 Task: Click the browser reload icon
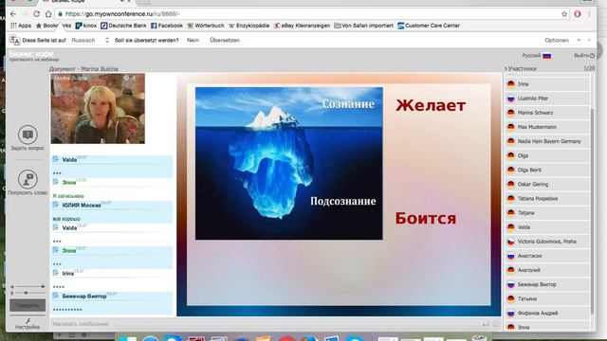[36, 14]
